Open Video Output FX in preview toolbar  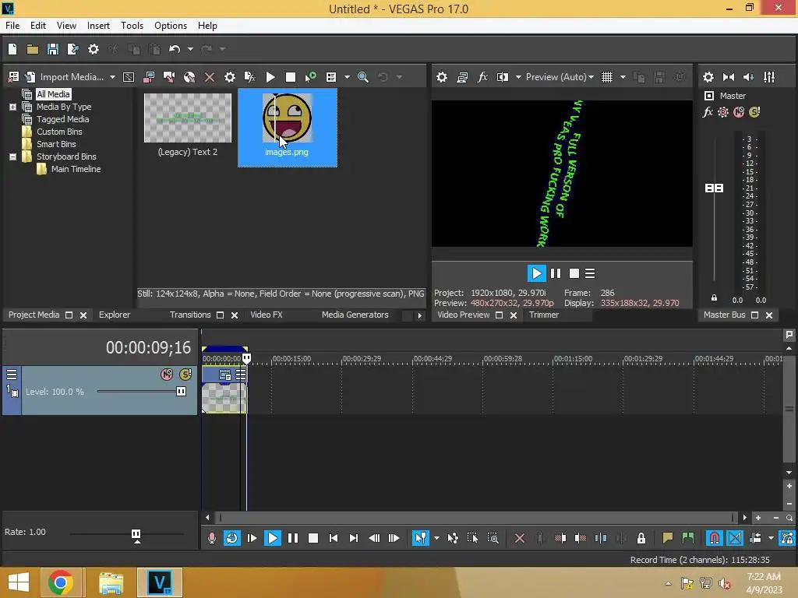click(x=482, y=77)
